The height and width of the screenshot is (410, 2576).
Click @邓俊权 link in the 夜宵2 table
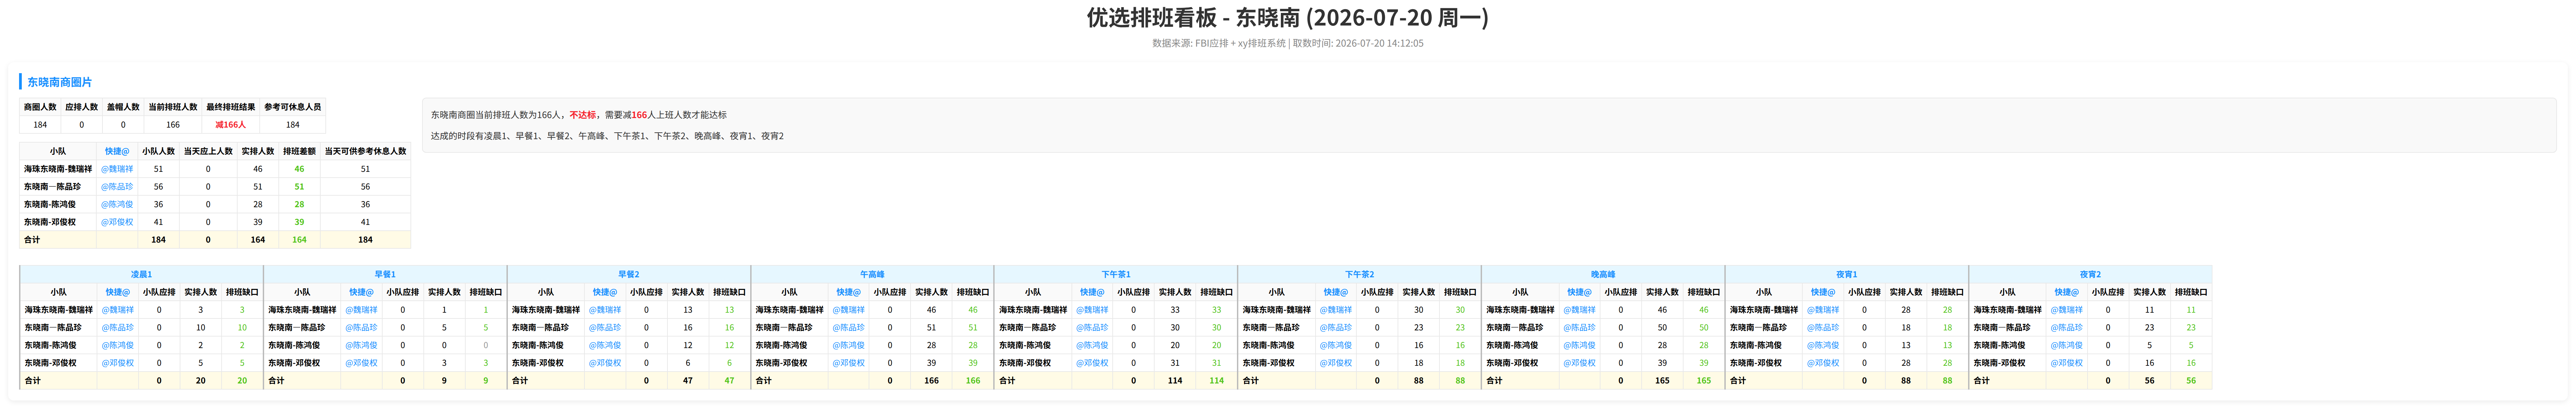point(2067,363)
